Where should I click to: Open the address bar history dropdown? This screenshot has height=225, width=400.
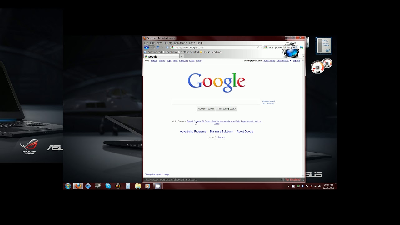[261, 47]
